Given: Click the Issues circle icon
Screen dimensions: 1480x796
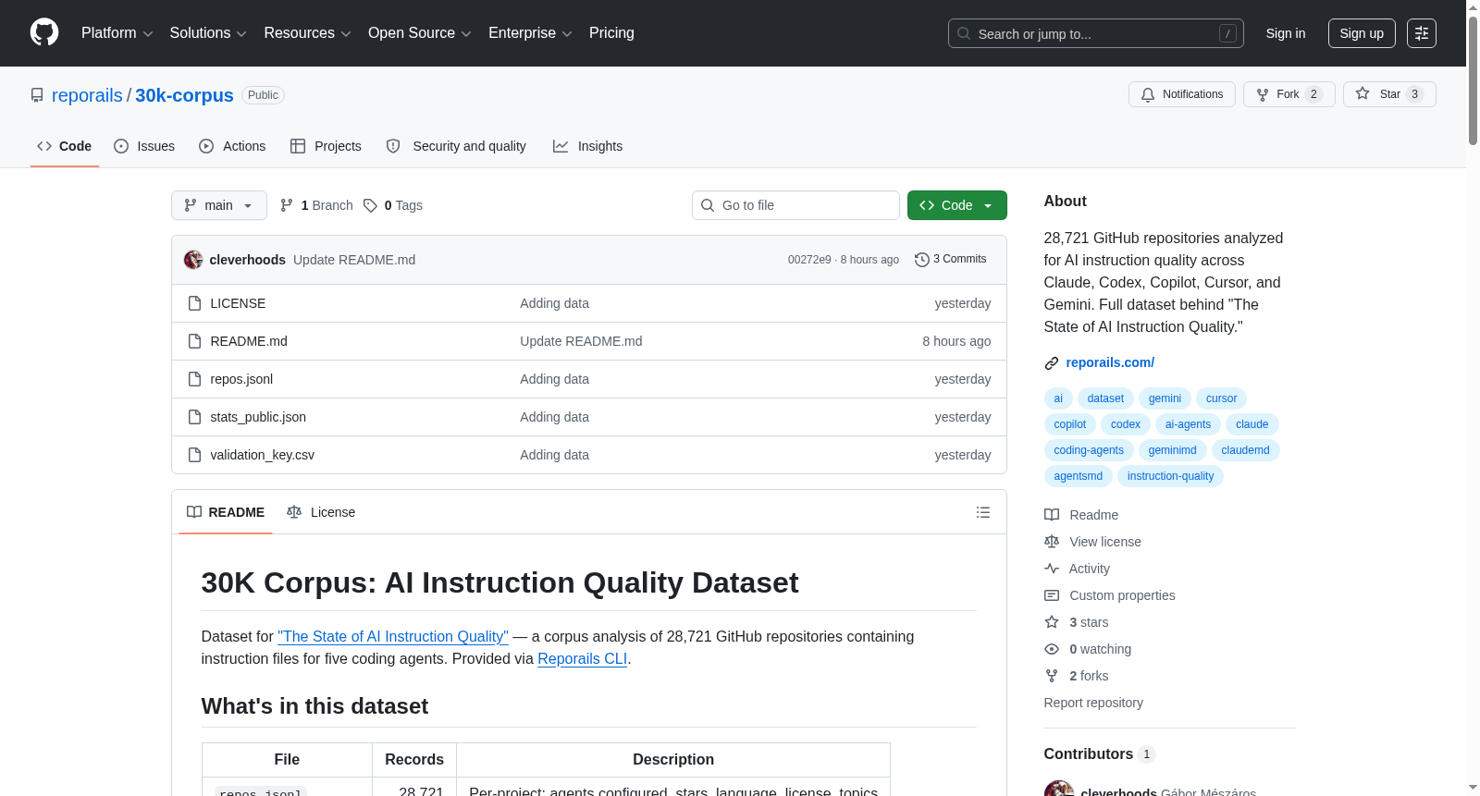Looking at the screenshot, I should click(x=121, y=146).
